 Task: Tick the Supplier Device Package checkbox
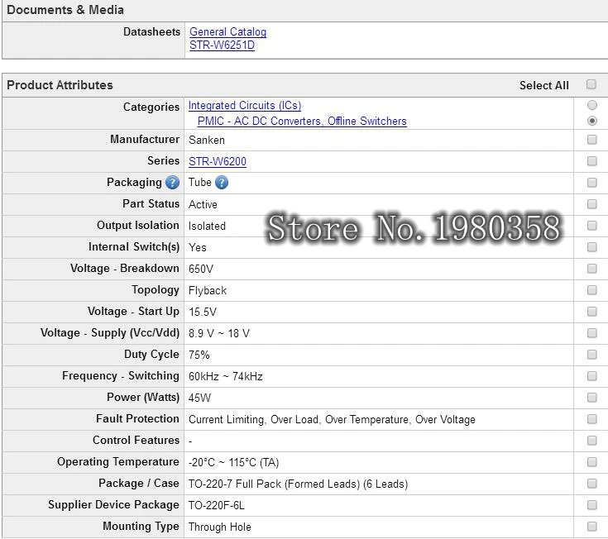[x=591, y=505]
